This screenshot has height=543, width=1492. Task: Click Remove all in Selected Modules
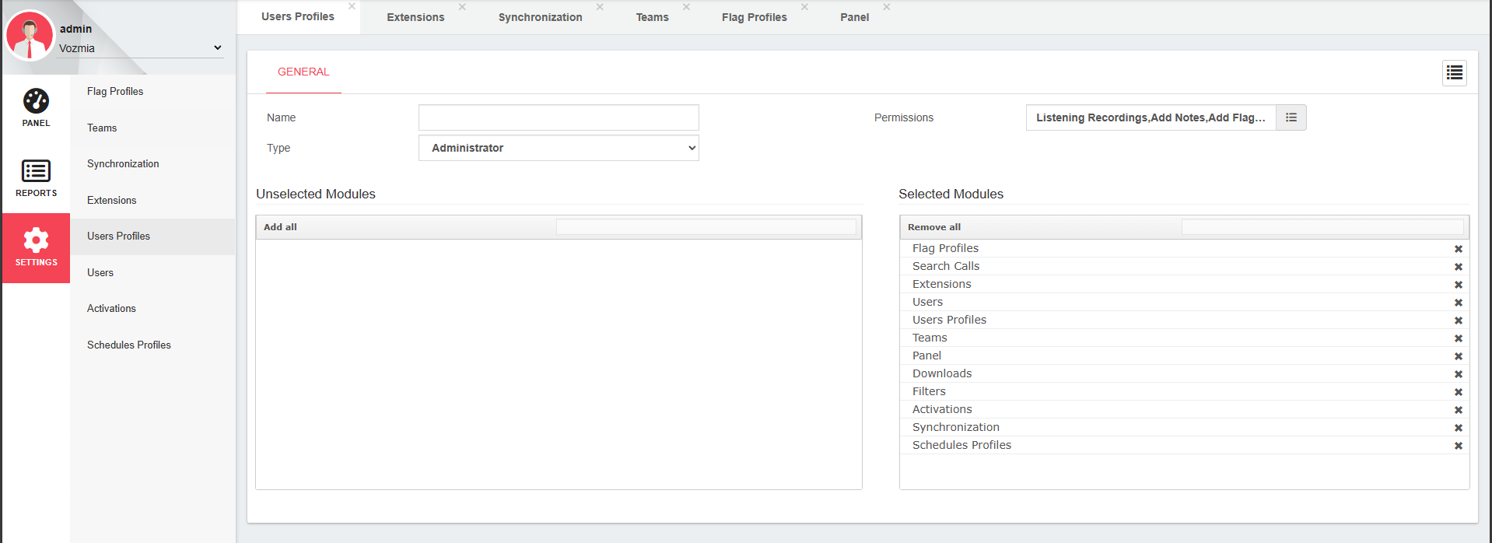(933, 227)
